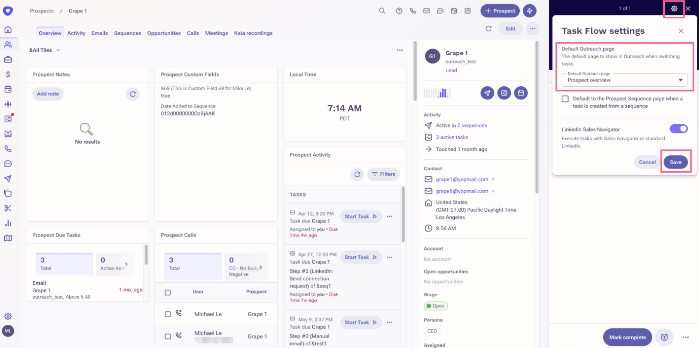Start Task for the Apr 12 task
The image size is (699, 348).
coord(361,216)
